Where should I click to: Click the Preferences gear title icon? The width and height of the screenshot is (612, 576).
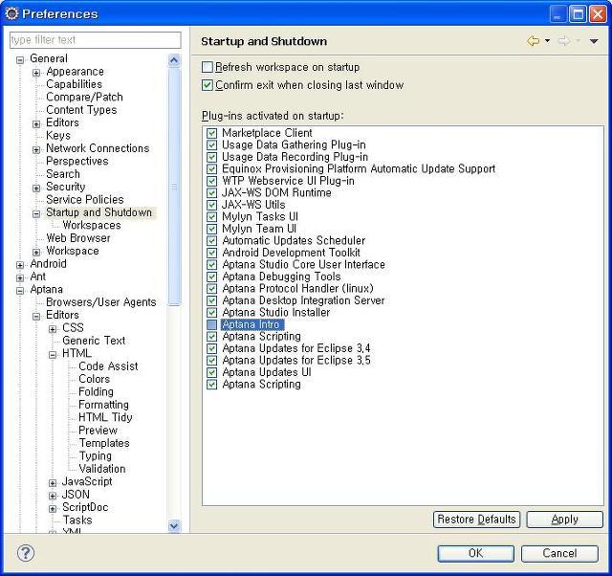point(11,13)
